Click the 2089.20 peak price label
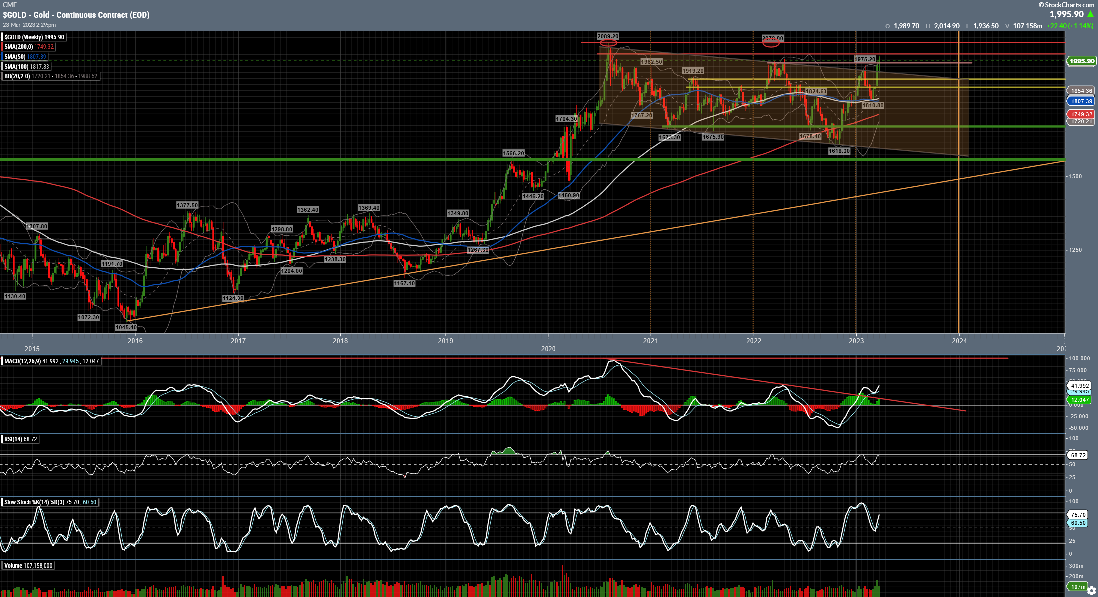1098x597 pixels. click(x=608, y=36)
